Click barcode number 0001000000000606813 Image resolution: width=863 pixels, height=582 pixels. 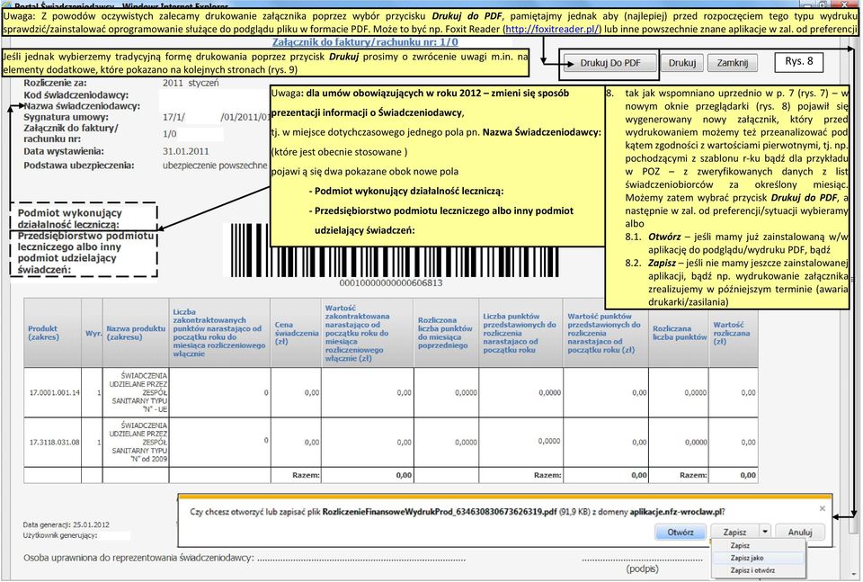pos(390,283)
